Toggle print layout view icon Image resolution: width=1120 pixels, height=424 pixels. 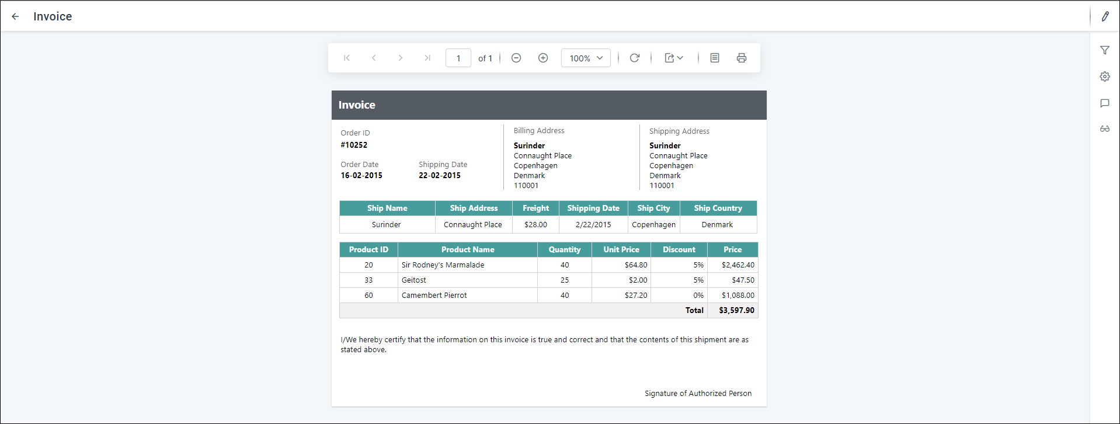pyautogui.click(x=715, y=58)
